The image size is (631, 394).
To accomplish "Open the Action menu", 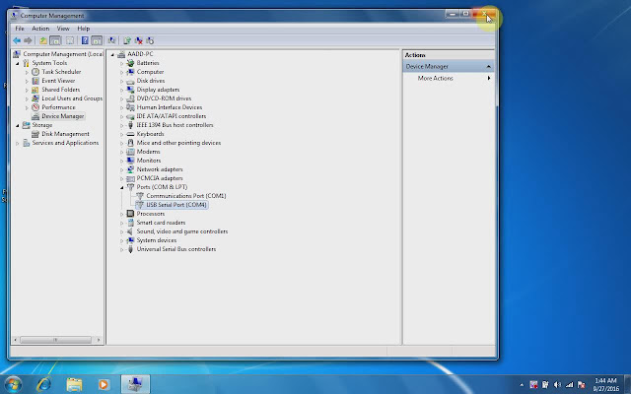I will pyautogui.click(x=40, y=29).
